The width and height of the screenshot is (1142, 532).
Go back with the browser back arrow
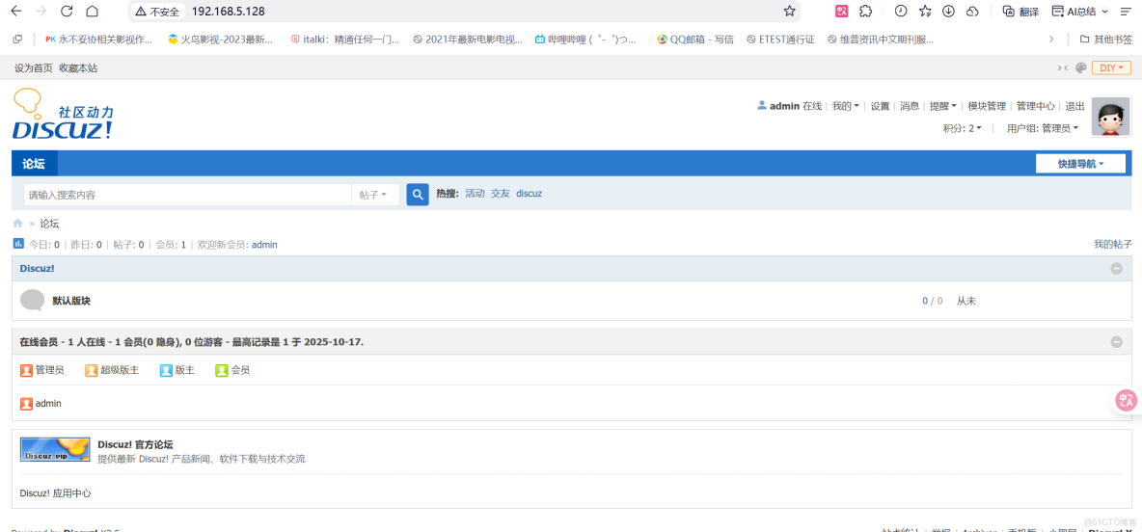[x=15, y=11]
